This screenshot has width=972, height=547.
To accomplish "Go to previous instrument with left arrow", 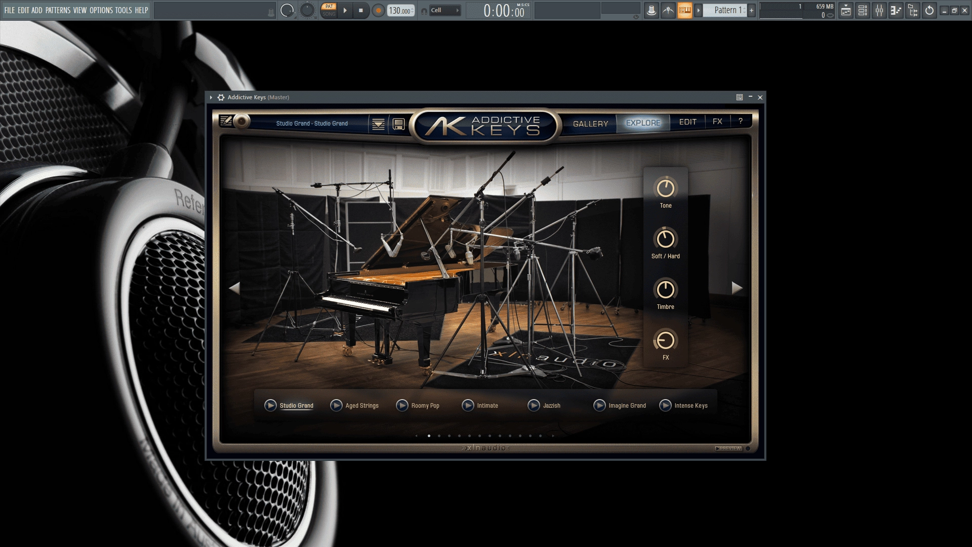I will 234,288.
